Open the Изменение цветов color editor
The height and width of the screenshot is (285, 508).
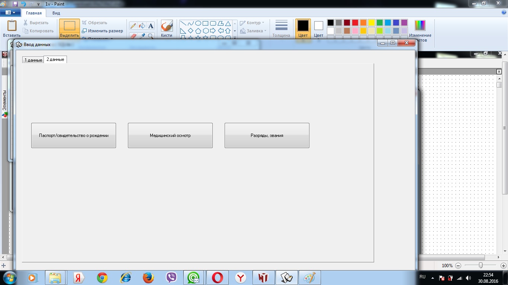click(420, 29)
